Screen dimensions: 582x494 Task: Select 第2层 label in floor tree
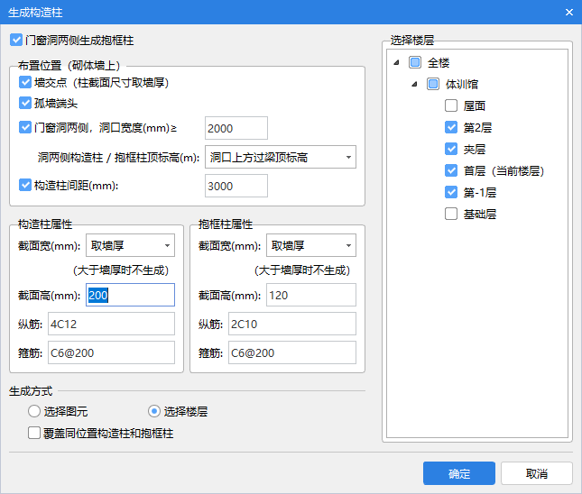(x=477, y=128)
